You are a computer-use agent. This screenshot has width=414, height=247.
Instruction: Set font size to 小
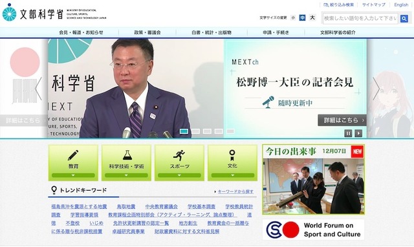(293, 17)
